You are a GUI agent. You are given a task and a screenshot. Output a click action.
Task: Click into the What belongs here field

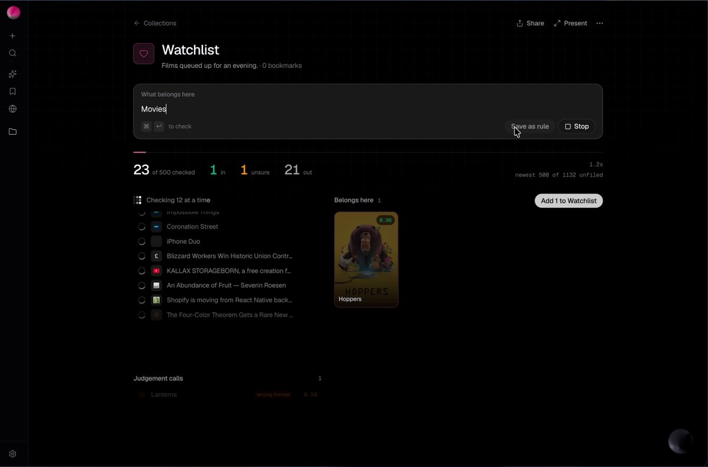pyautogui.click(x=368, y=109)
